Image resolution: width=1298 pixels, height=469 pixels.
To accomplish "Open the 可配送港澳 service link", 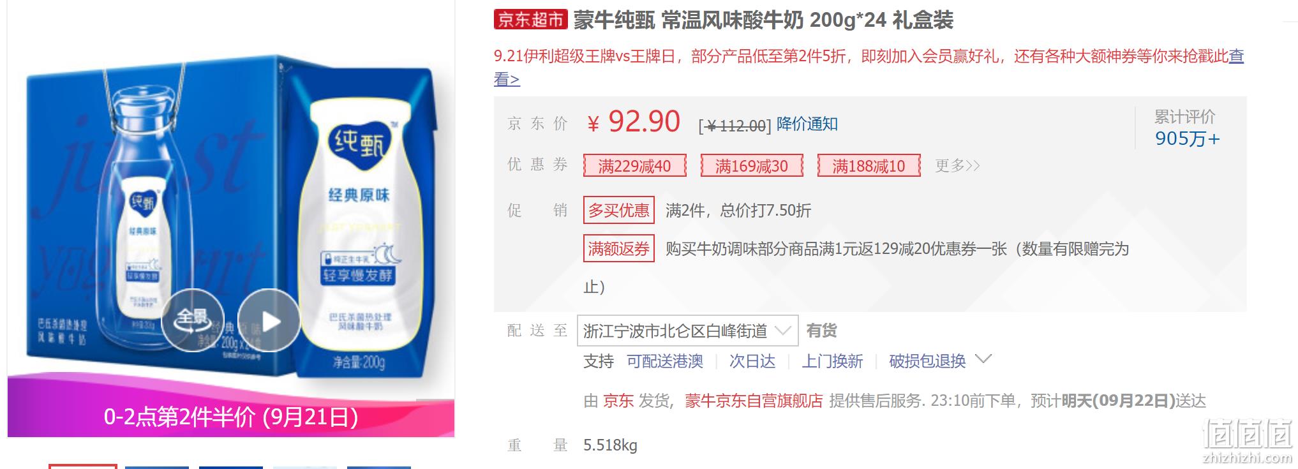I will coord(665,361).
